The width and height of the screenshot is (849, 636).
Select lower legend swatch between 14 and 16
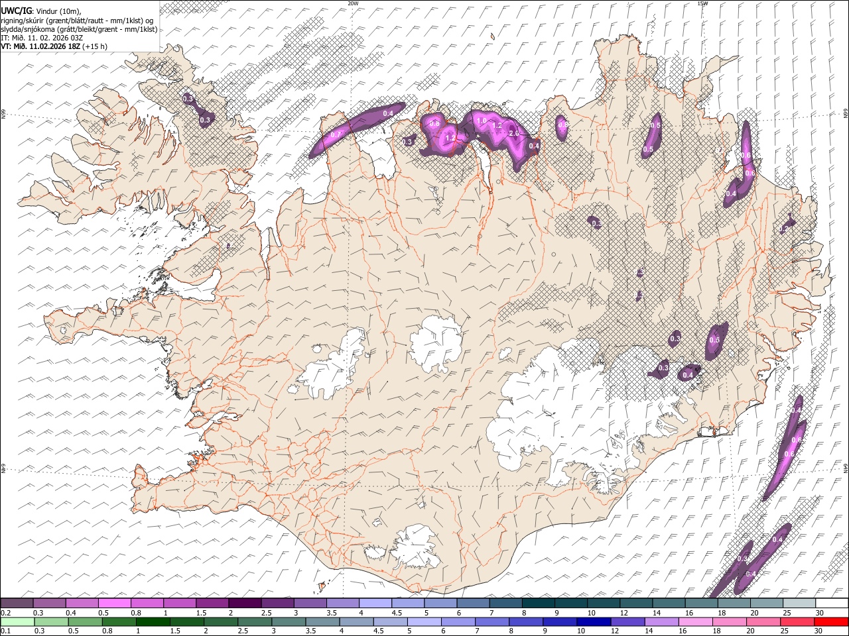click(x=662, y=621)
